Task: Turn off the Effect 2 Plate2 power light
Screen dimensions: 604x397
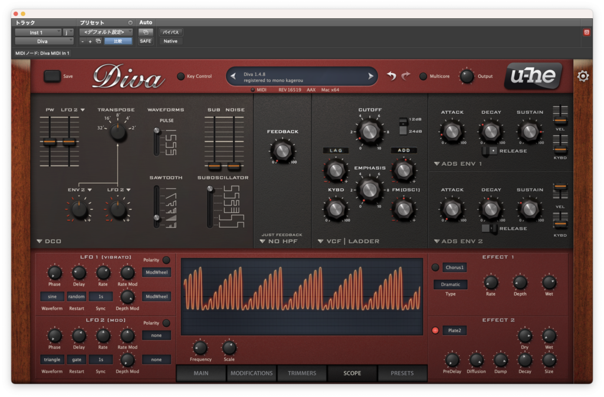Action: [x=435, y=330]
